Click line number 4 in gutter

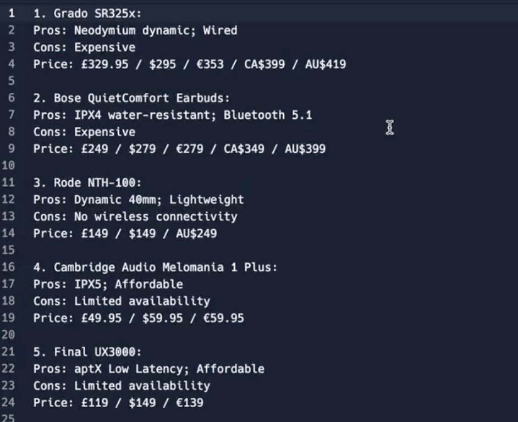pos(12,64)
